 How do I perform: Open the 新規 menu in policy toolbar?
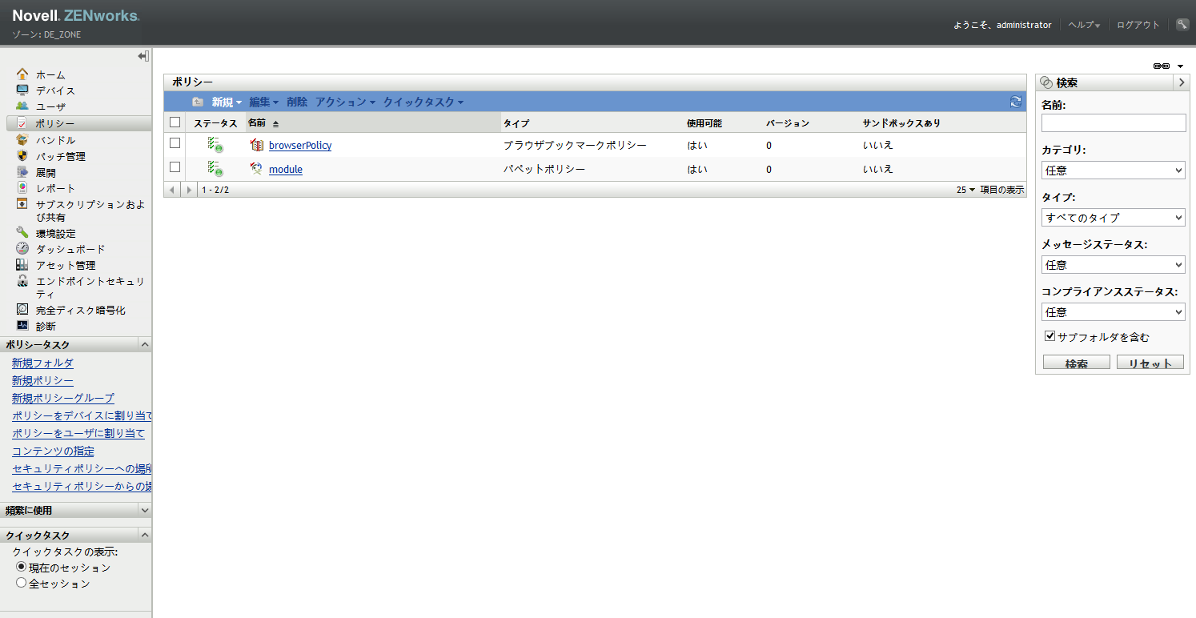point(227,102)
